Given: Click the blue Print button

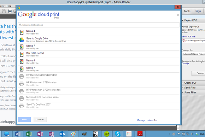Looking at the screenshot, I should click(24, 119).
